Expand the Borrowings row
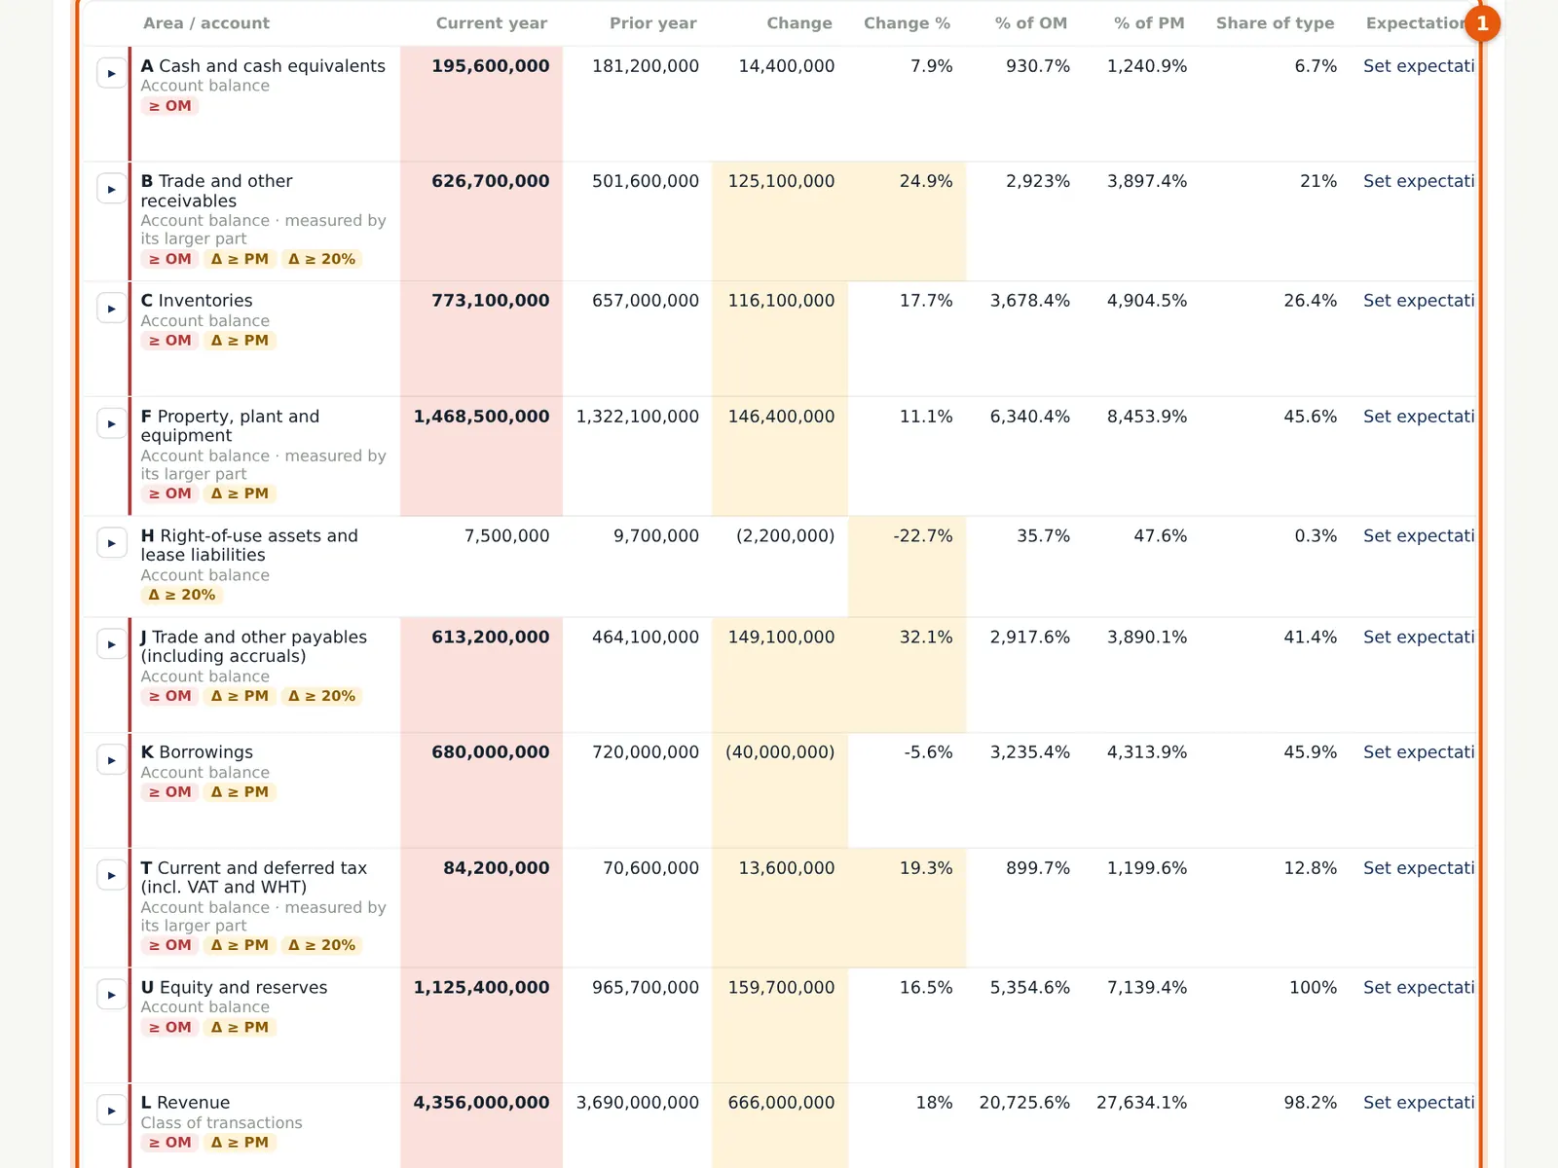Screen dimensions: 1558x1168 pos(112,760)
